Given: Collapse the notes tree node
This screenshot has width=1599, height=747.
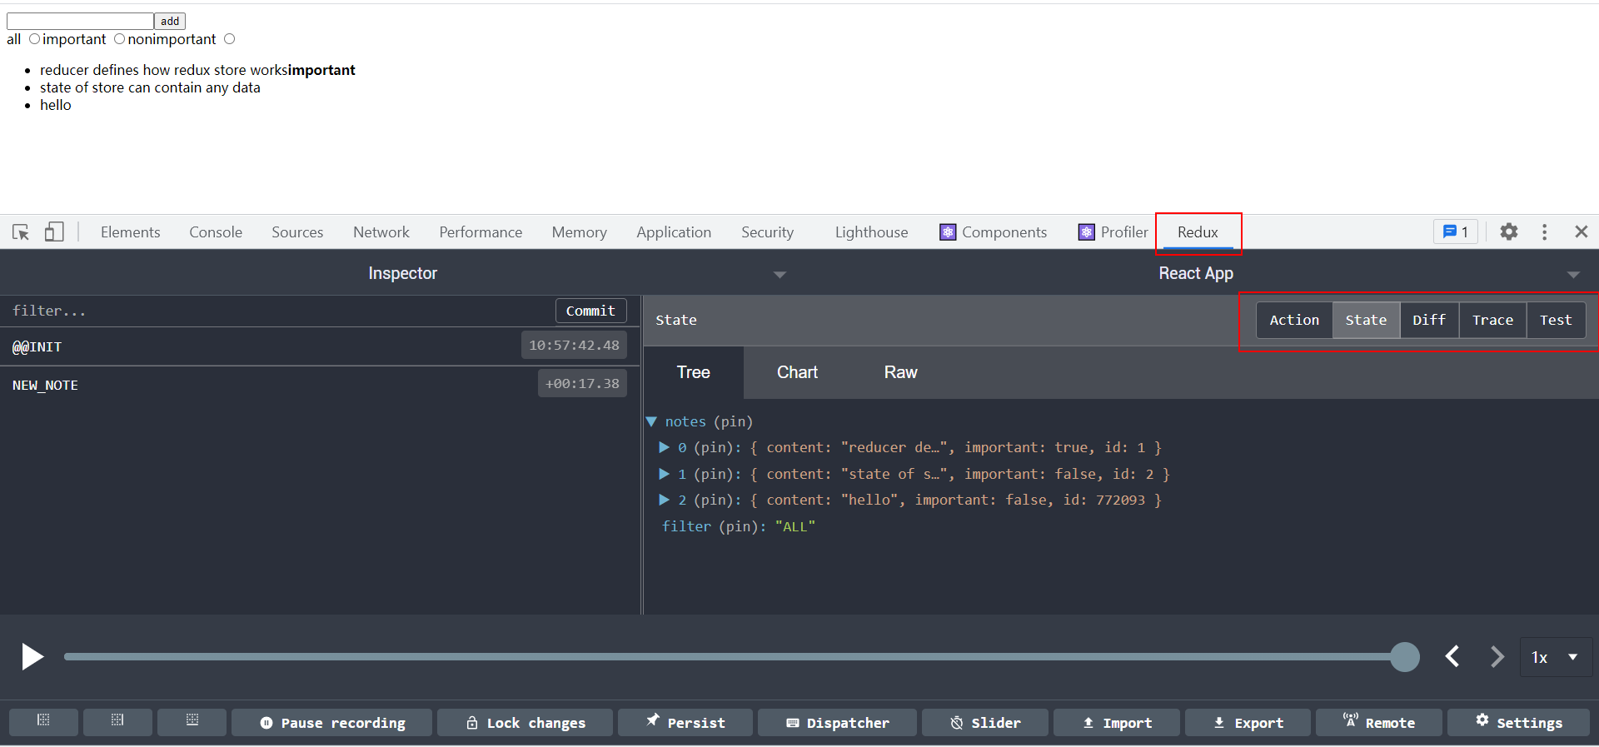Looking at the screenshot, I should [x=651, y=421].
